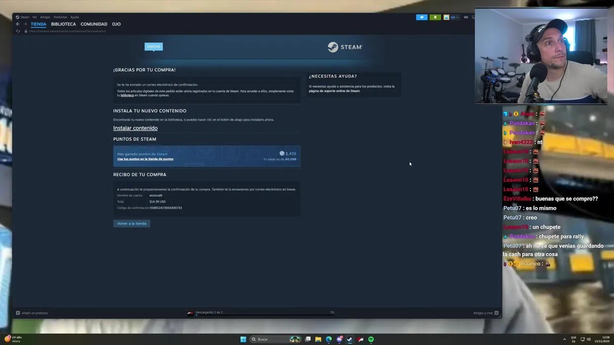
Task: Open Usa tus puntos en la tienda de puntos
Action: (x=145, y=159)
